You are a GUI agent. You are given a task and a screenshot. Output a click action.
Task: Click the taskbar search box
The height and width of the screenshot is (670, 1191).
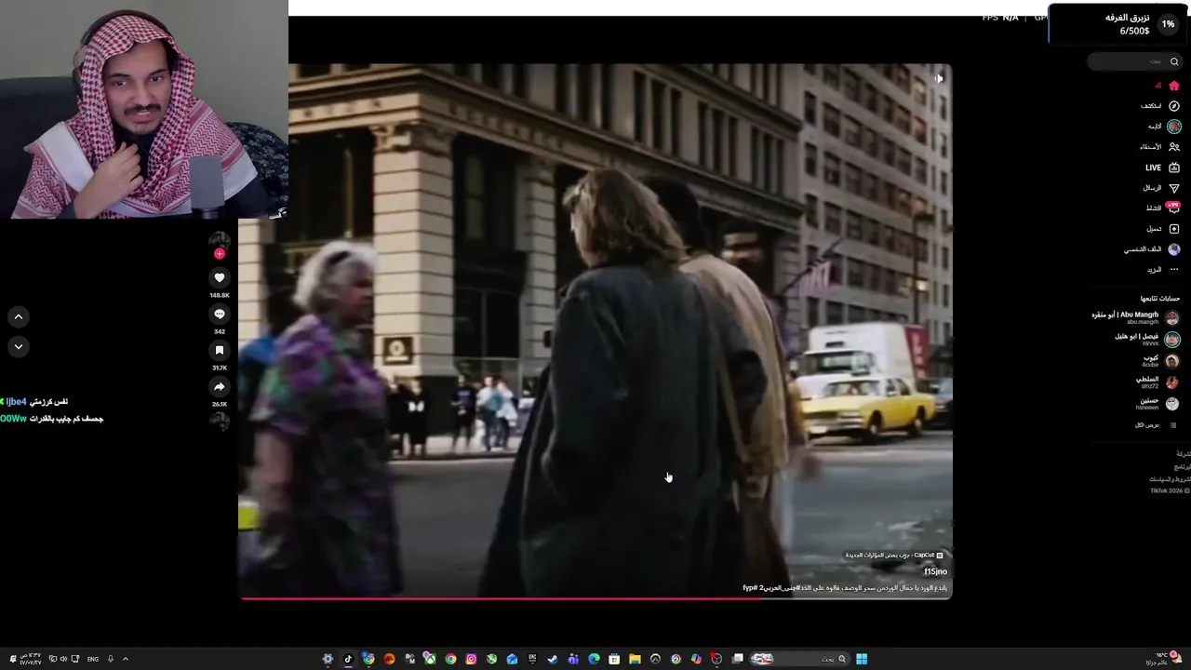pos(801,659)
